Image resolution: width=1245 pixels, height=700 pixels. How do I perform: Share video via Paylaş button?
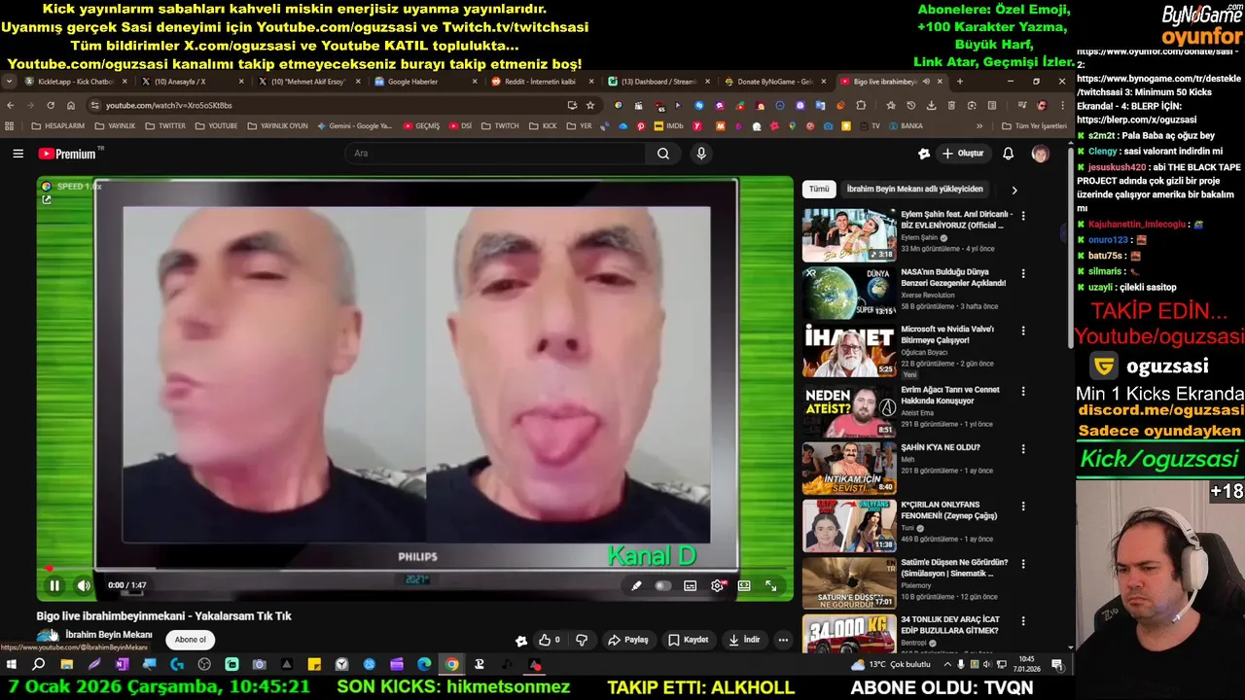[x=628, y=640]
